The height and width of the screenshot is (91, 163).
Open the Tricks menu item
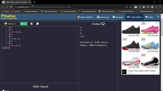click(149, 17)
